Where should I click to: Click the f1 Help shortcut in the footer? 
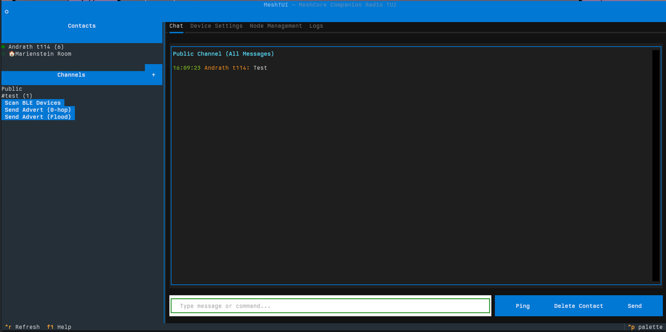coord(58,327)
